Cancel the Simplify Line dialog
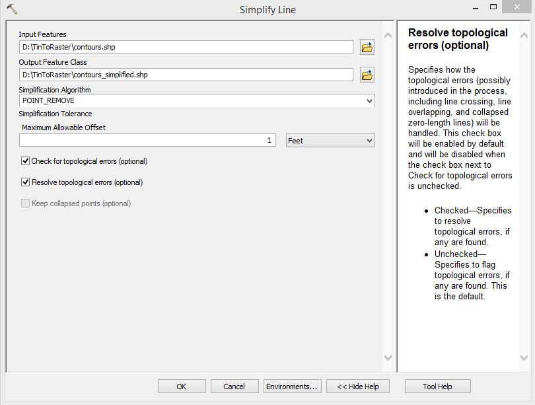535x405 pixels. click(x=234, y=387)
